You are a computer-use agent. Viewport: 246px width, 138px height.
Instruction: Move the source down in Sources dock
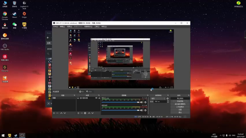[x=93, y=113]
